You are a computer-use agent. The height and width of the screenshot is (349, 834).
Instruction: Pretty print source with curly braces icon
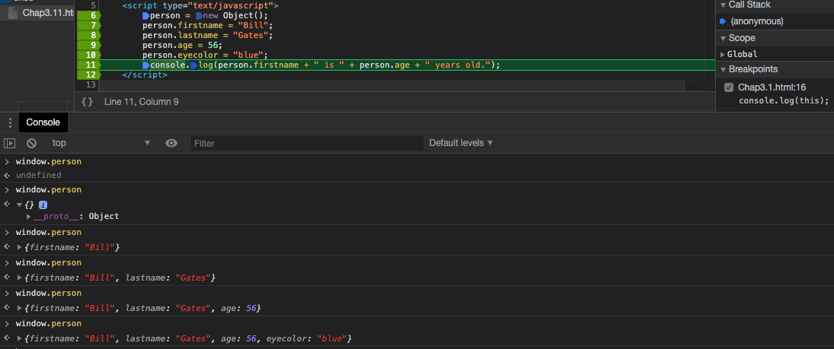88,101
